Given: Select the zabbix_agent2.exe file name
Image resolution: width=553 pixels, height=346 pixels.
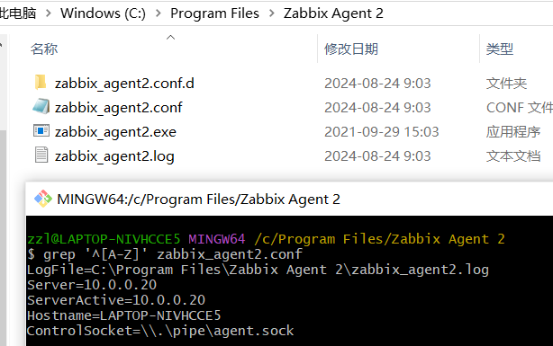Looking at the screenshot, I should click(x=115, y=131).
